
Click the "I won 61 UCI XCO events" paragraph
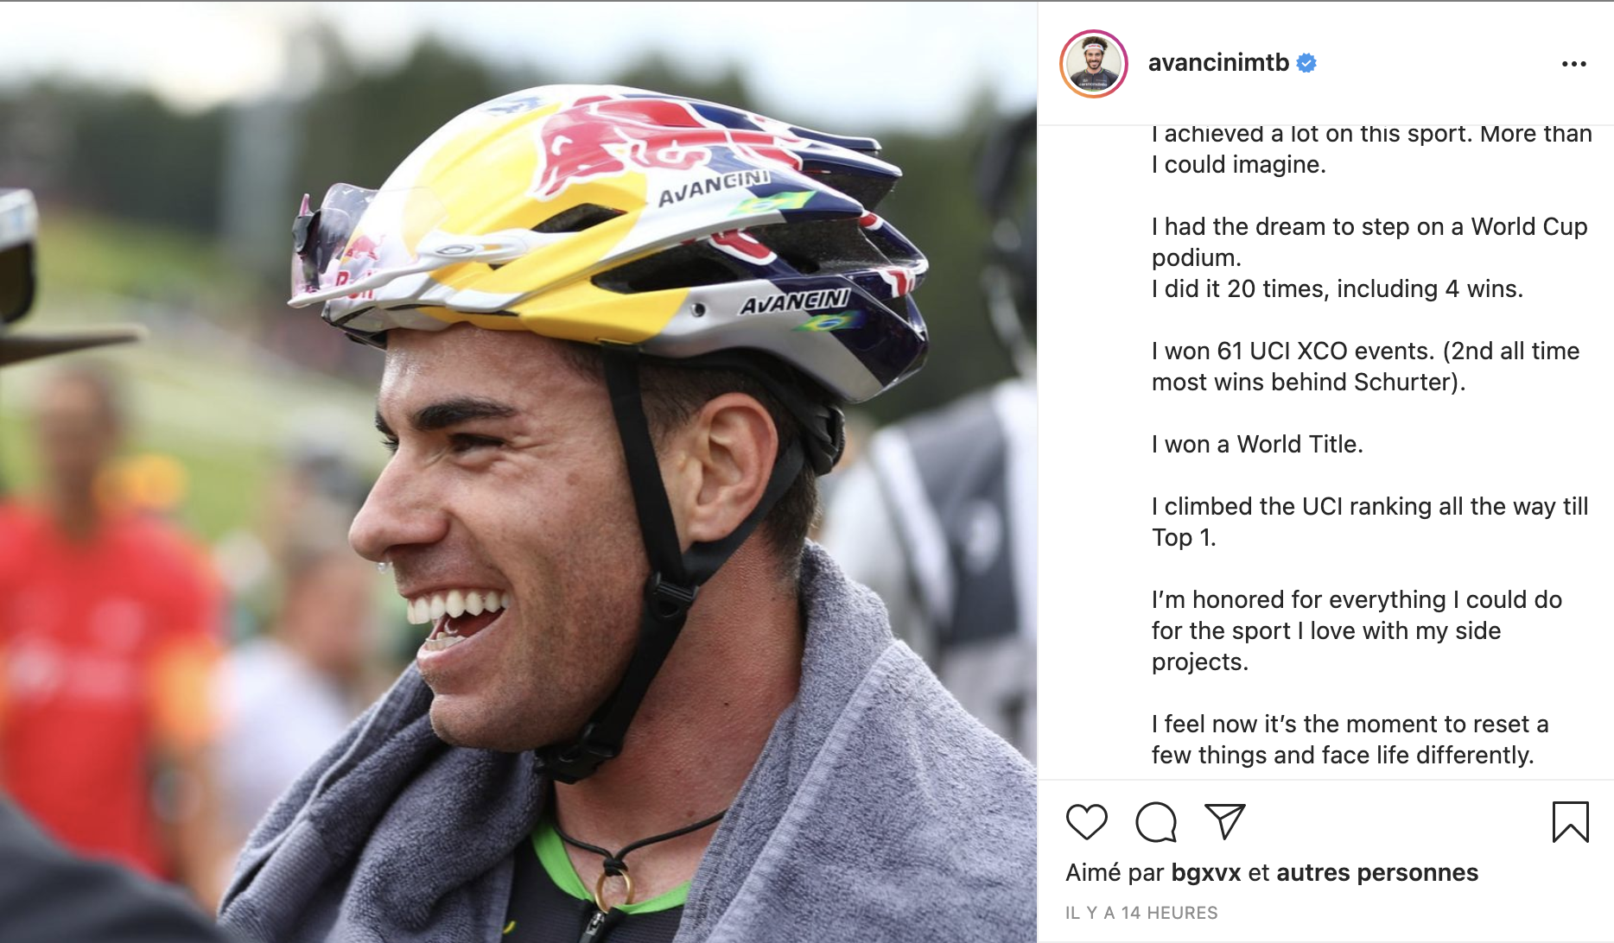tap(1365, 366)
